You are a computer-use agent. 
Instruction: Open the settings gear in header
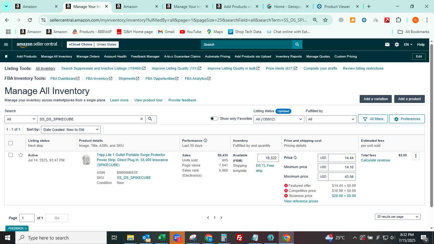tap(397, 44)
